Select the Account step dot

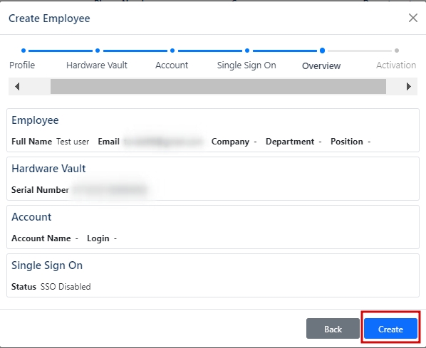172,51
